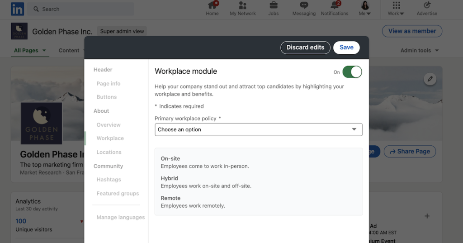This screenshot has width=463, height=243.
Task: Turn off the Workplace module toggle
Action: [352, 72]
